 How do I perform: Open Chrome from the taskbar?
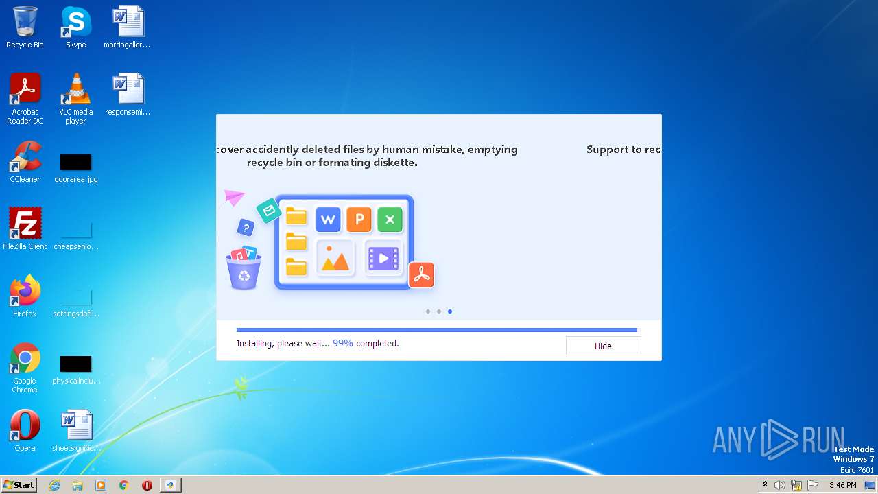123,485
